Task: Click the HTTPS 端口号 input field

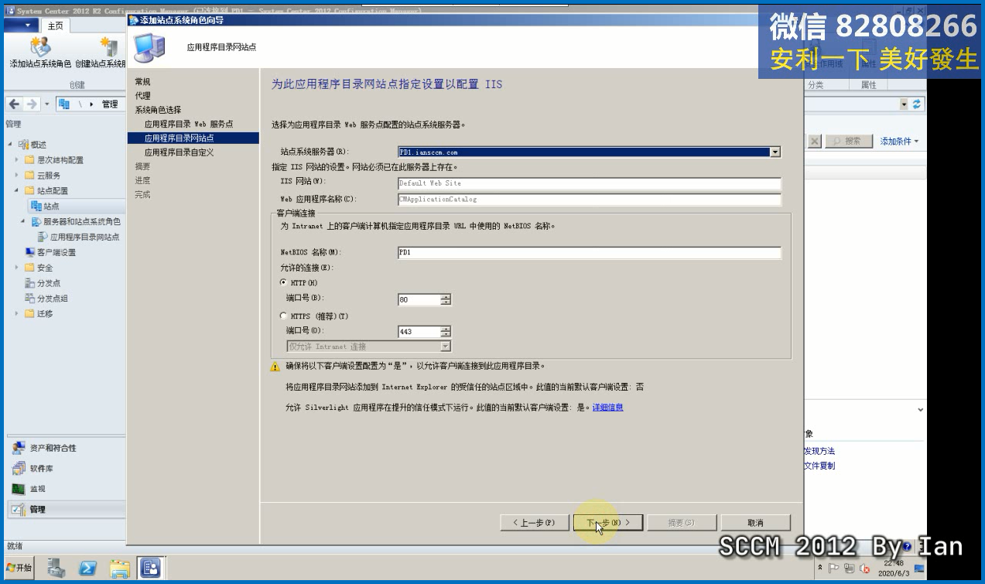Action: point(419,332)
